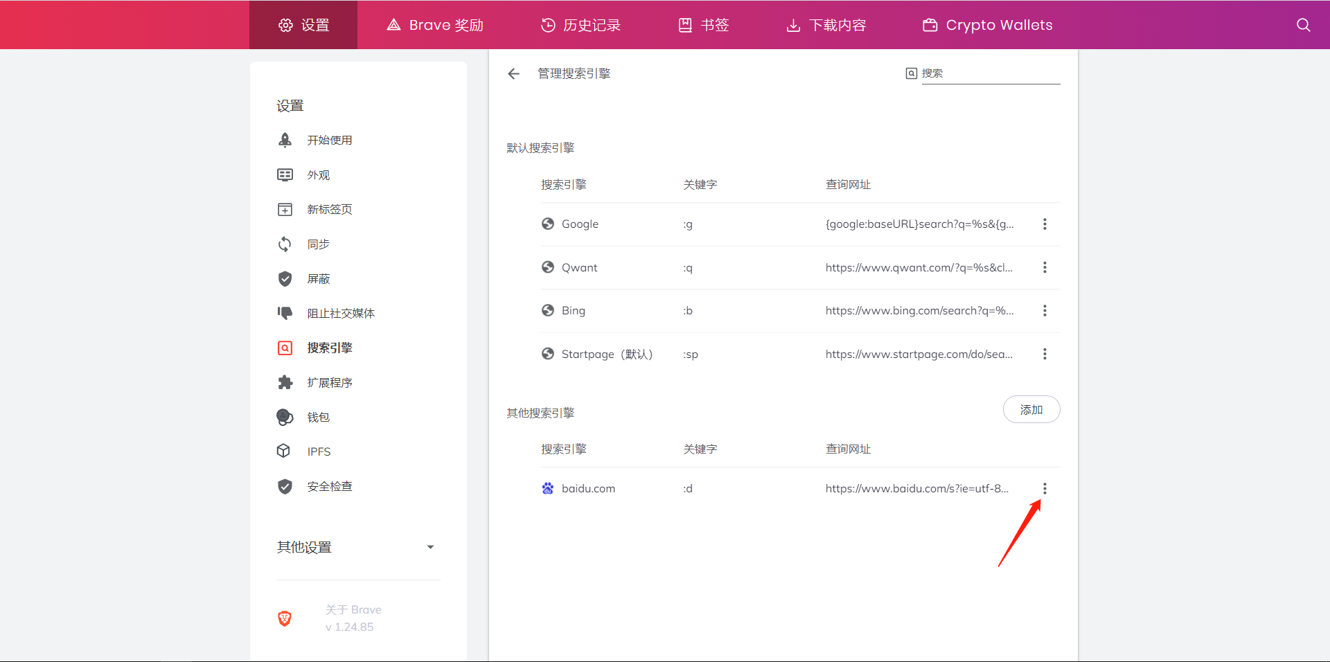Click the red search icon beside 搜索引擎
This screenshot has height=662, width=1330.
(285, 348)
